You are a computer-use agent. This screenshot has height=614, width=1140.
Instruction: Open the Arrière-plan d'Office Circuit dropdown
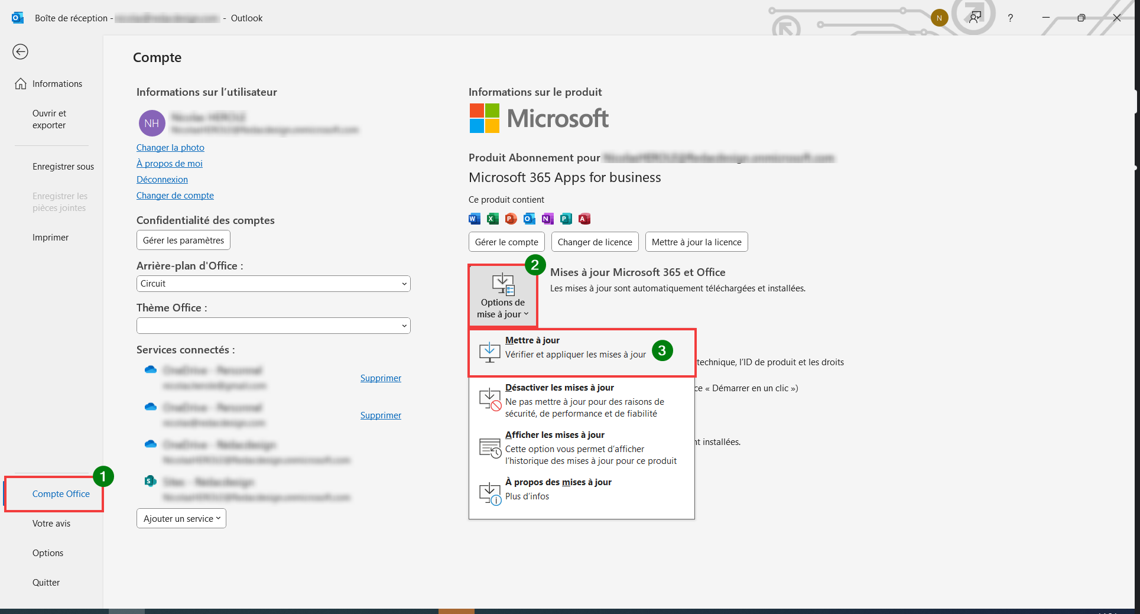tap(274, 284)
